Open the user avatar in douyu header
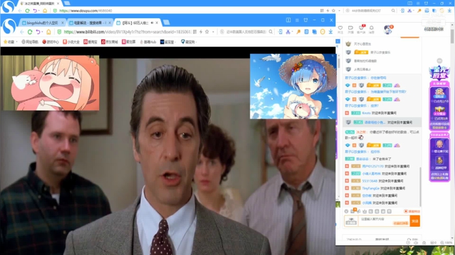The width and height of the screenshot is (455, 255). click(388, 29)
